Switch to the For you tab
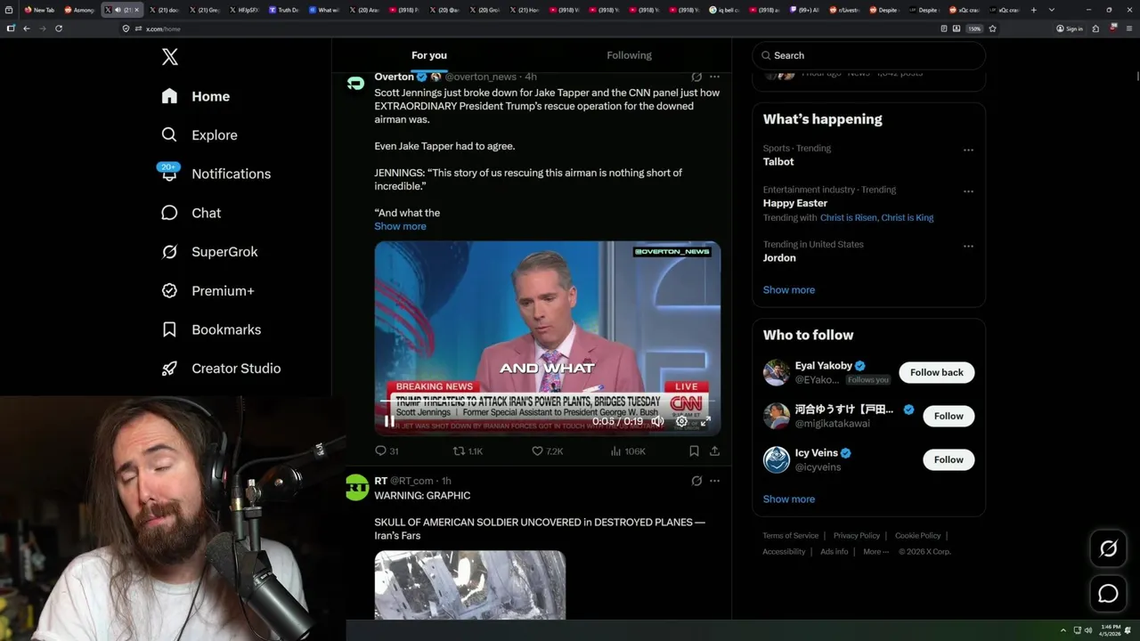This screenshot has height=641, width=1140. 429,55
